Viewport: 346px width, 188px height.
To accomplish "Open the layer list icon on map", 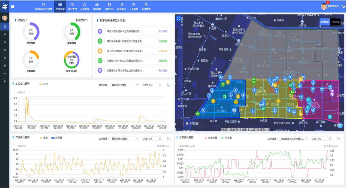I will pos(340,126).
